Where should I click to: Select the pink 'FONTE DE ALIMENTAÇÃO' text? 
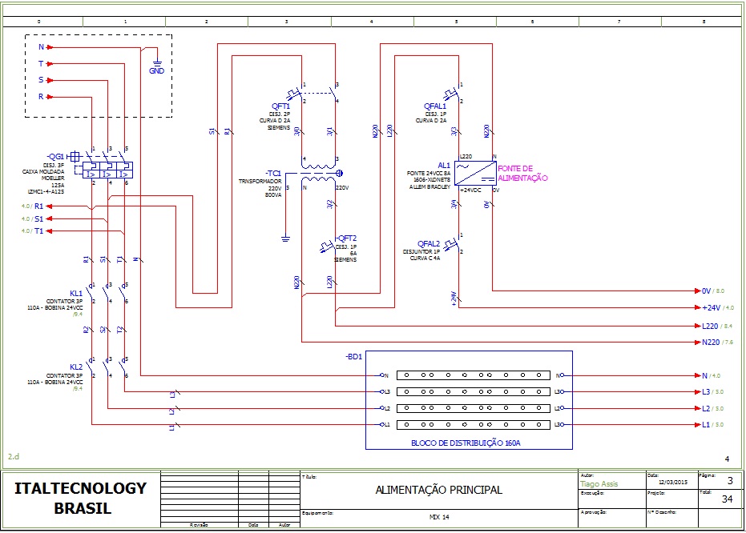[522, 173]
